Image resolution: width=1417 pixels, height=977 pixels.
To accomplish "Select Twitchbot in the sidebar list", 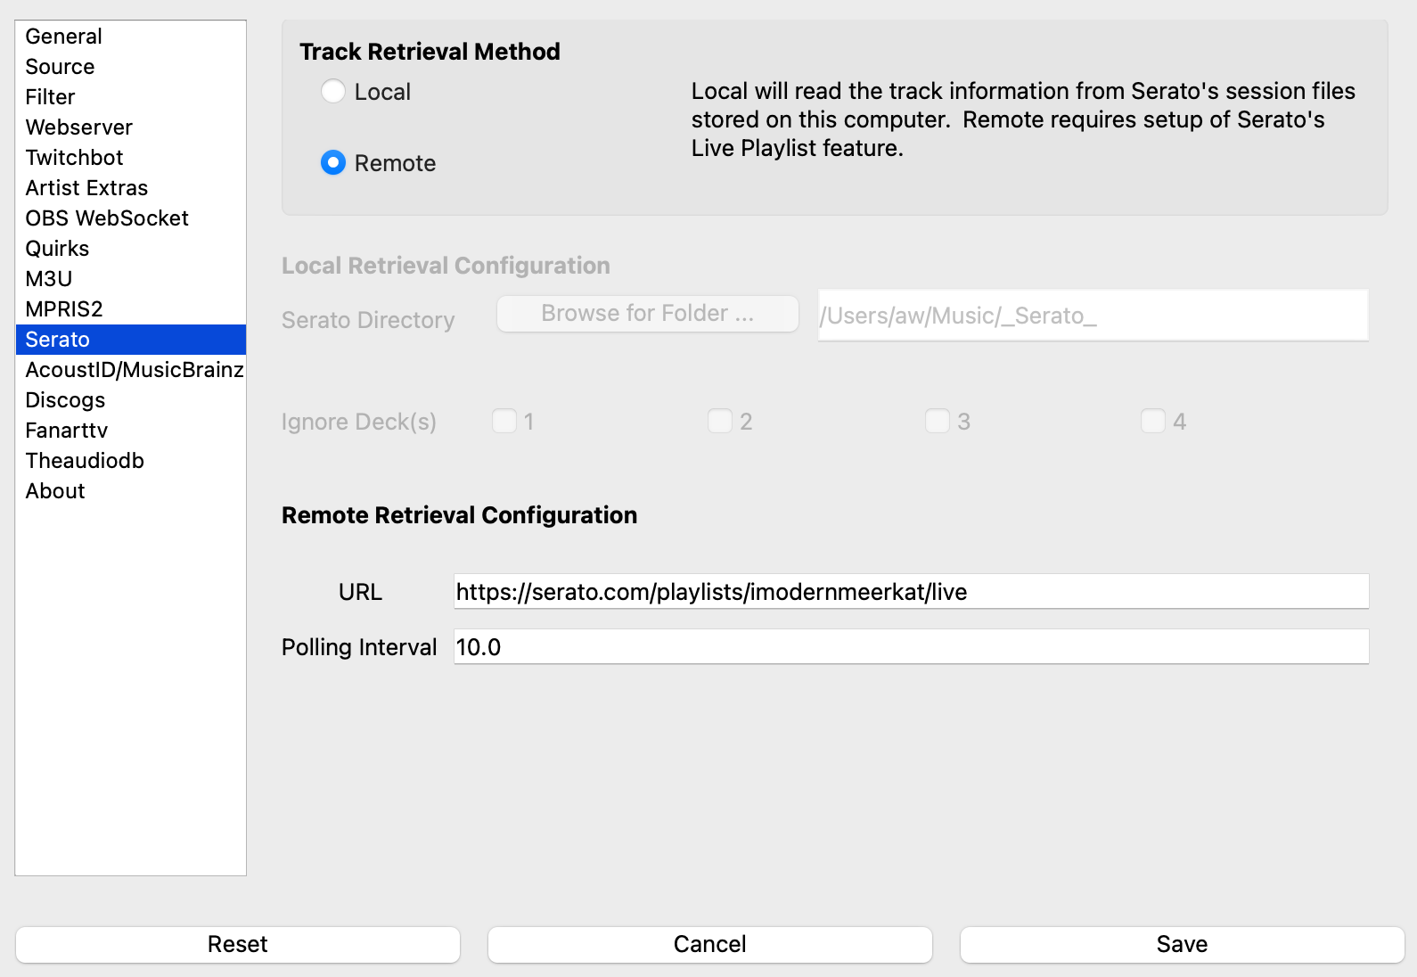I will (x=74, y=158).
